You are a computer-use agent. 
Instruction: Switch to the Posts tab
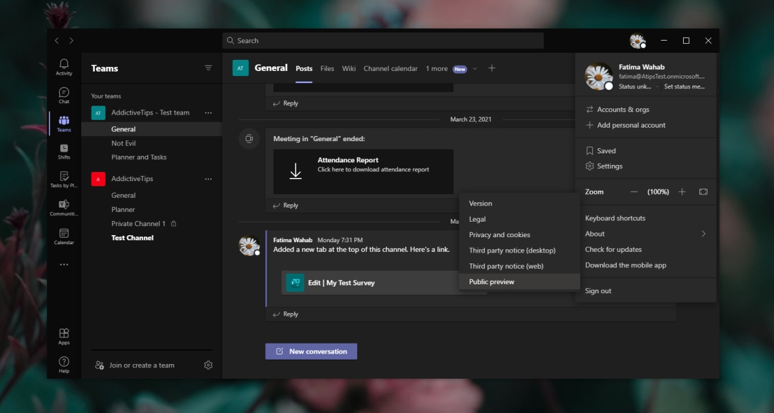304,69
